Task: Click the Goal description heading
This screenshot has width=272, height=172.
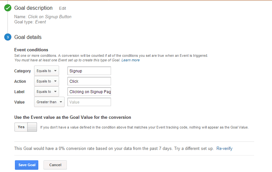Action: coord(33,8)
